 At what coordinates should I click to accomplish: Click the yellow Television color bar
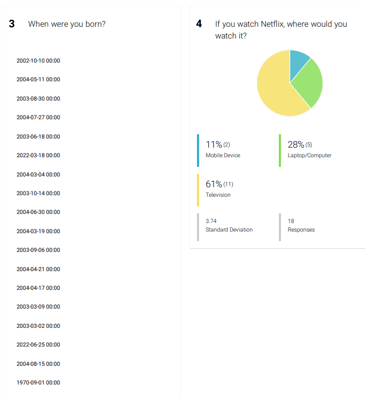tap(198, 190)
